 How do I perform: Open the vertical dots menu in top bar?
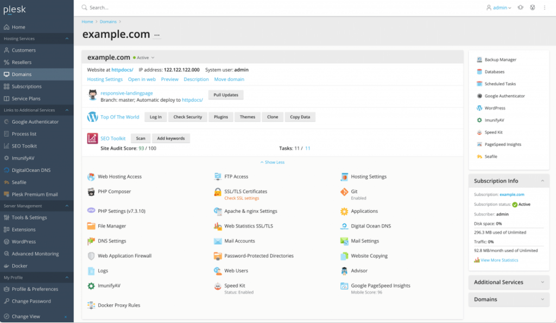(545, 8)
